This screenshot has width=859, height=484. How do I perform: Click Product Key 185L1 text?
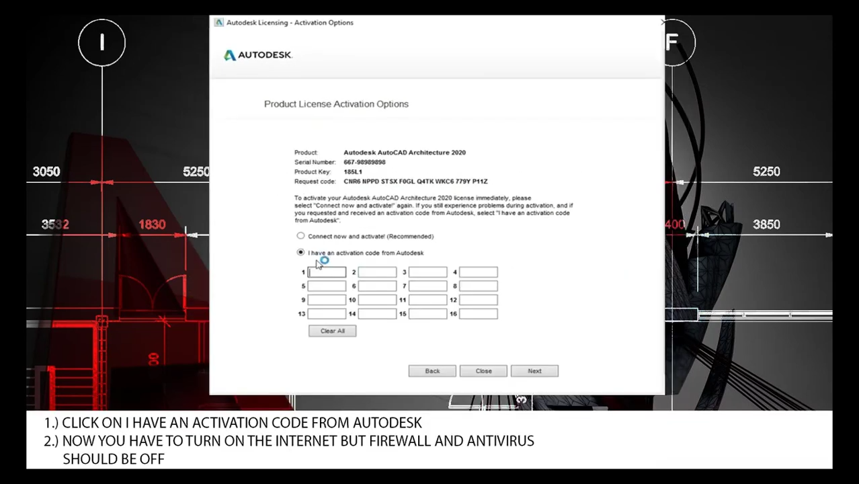pyautogui.click(x=353, y=172)
